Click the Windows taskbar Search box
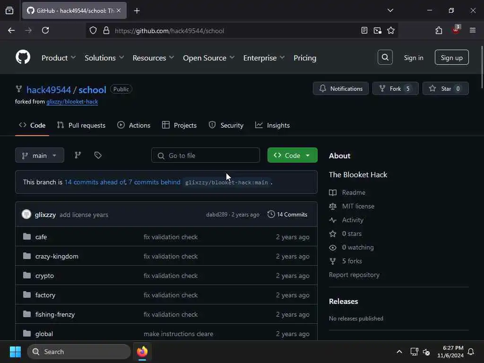This screenshot has height=363, width=484. pos(79,352)
